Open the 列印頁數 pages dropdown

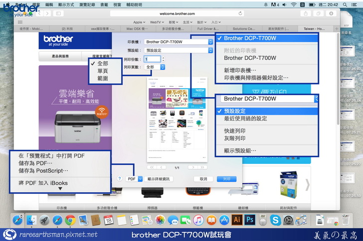[155, 67]
